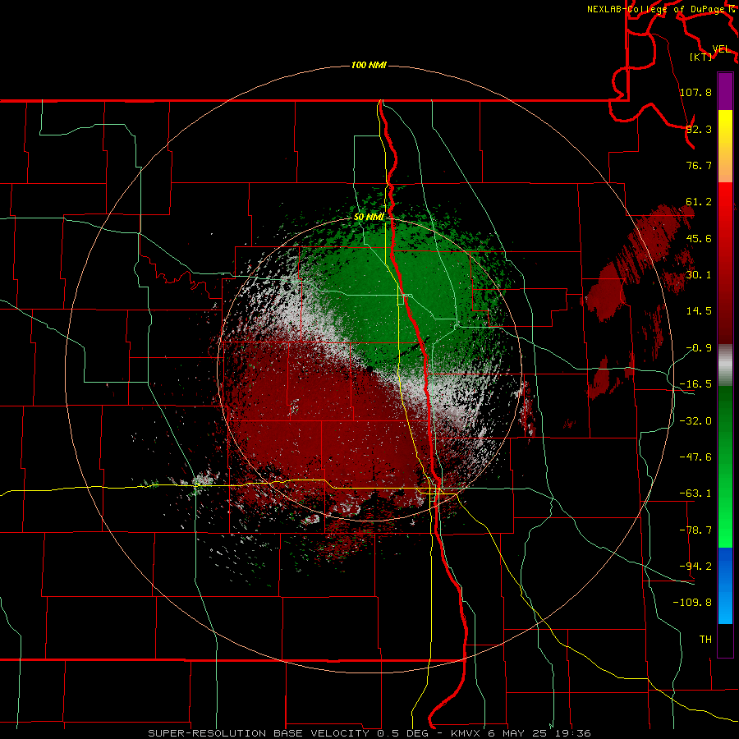The height and width of the screenshot is (739, 739).
Task: Click the '100 NMI' range ring label
Action: (369, 65)
